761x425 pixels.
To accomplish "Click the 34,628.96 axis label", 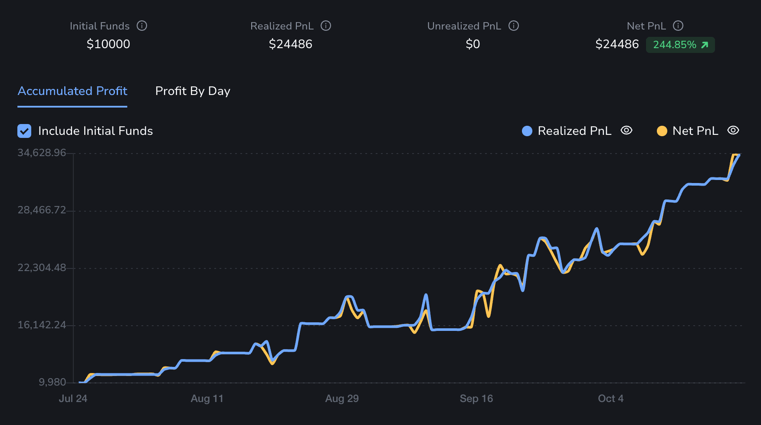I will 42,153.
